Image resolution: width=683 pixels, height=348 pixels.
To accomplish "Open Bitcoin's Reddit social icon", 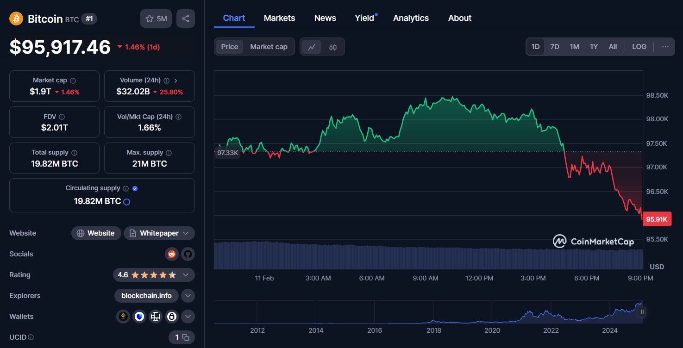I will [x=172, y=254].
